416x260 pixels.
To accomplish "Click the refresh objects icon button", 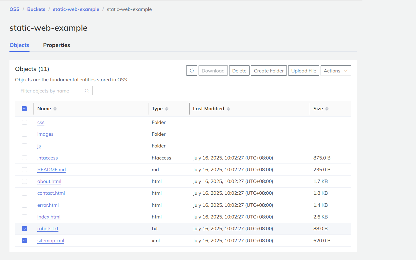I will [192, 71].
